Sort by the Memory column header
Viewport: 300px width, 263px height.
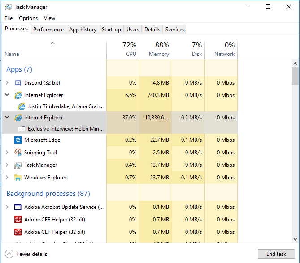click(x=156, y=50)
